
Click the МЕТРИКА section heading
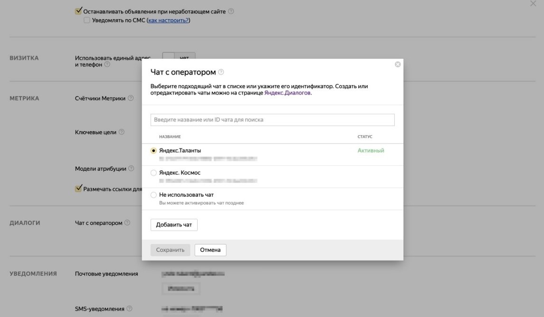coord(24,98)
